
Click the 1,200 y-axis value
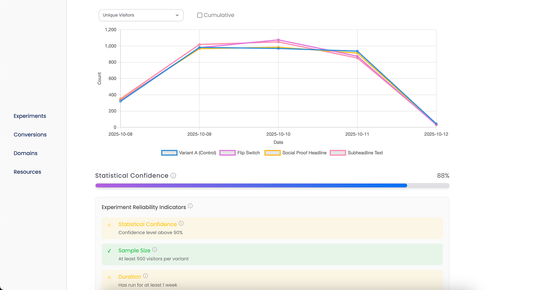pos(110,30)
